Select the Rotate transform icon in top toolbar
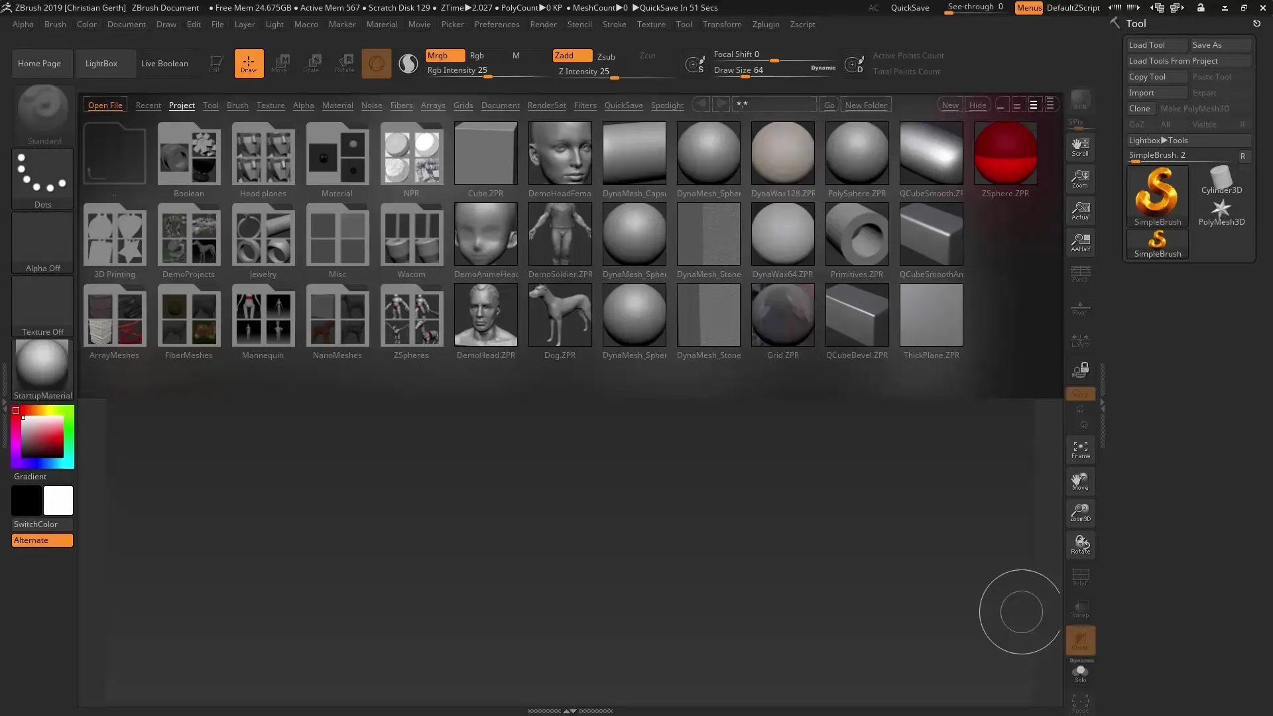 345,64
